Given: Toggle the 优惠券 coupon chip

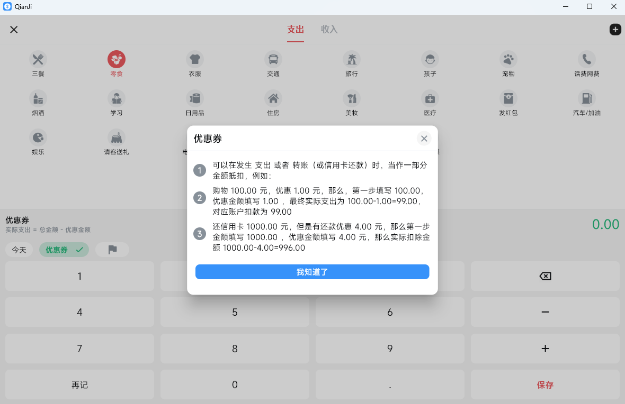Looking at the screenshot, I should point(64,250).
